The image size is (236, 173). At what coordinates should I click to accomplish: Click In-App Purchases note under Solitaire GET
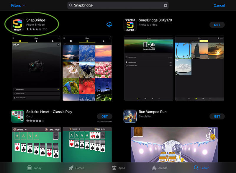pyautogui.click(x=104, y=122)
